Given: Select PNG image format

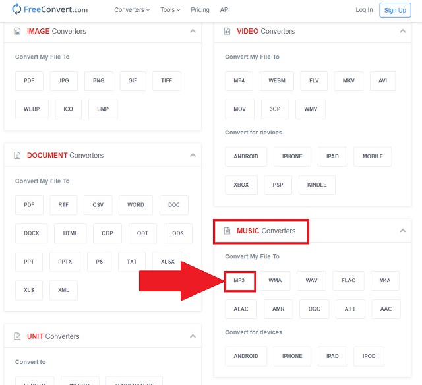Looking at the screenshot, I should (x=98, y=80).
